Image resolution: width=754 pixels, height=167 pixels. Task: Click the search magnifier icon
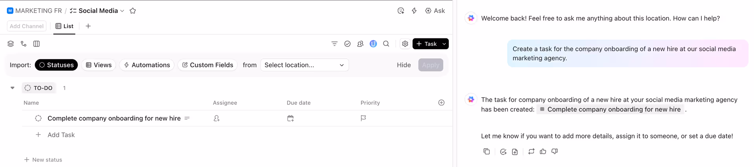(x=386, y=44)
